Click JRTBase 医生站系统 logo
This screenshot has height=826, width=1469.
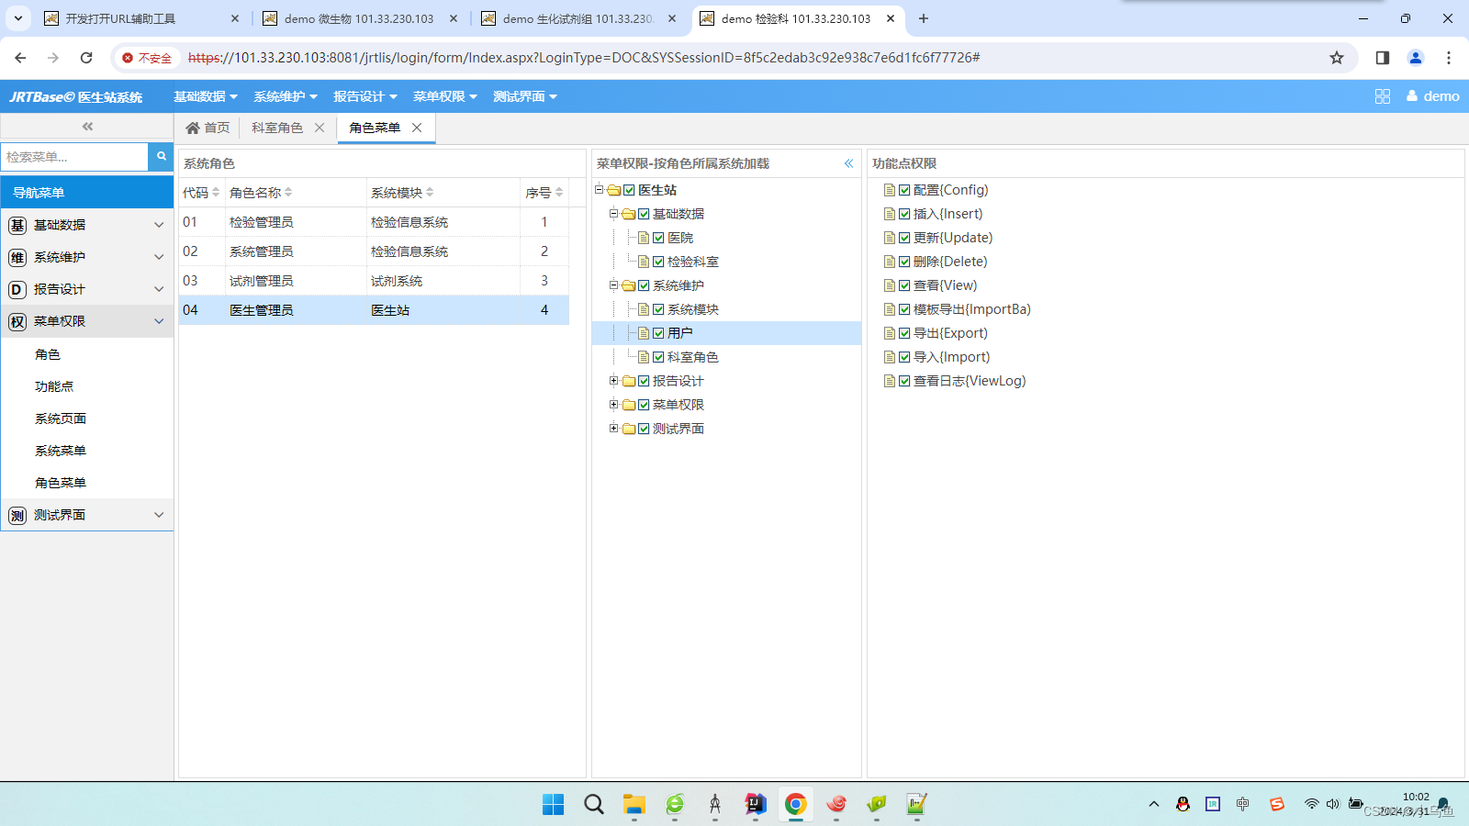tap(76, 96)
